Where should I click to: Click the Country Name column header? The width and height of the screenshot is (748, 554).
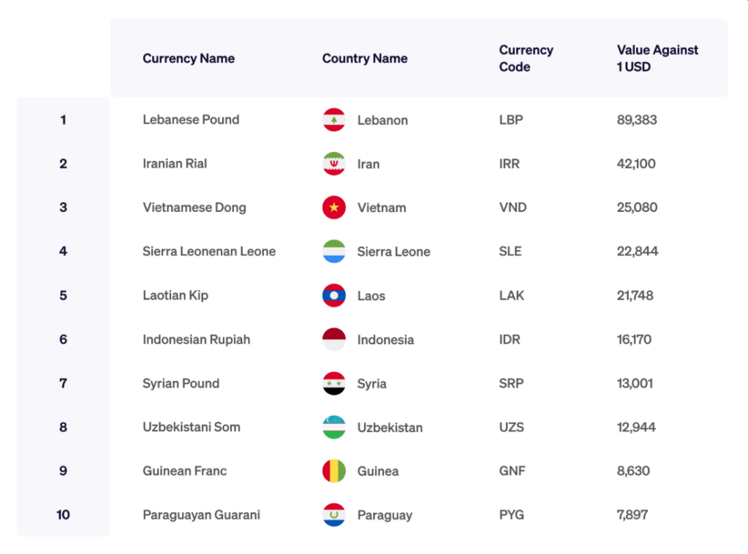365,58
